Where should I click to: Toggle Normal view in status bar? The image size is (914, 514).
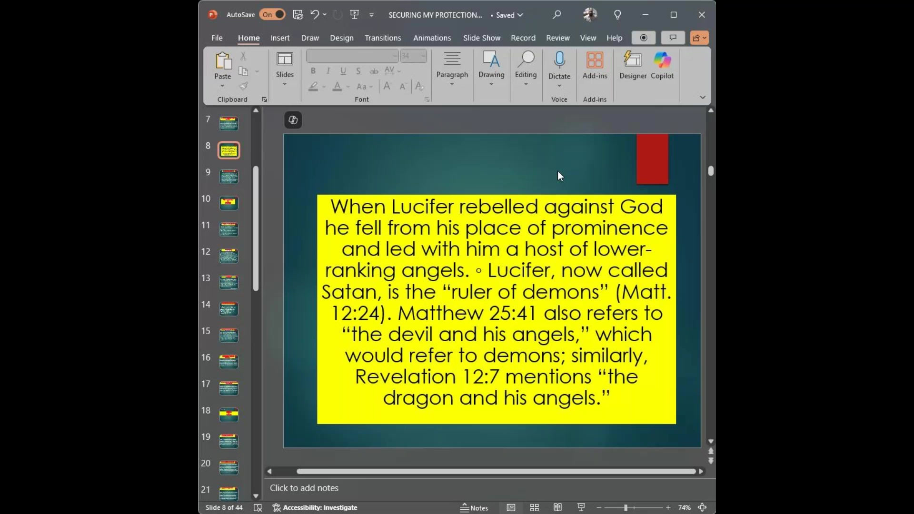[x=511, y=508]
